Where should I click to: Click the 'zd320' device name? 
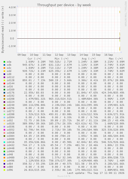point(11,124)
